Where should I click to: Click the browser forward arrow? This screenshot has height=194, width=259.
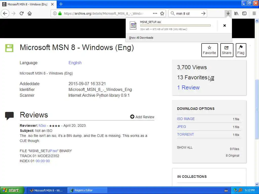click(14, 14)
